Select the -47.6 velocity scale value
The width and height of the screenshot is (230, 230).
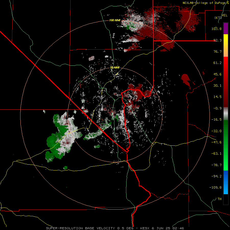[x=216, y=142]
